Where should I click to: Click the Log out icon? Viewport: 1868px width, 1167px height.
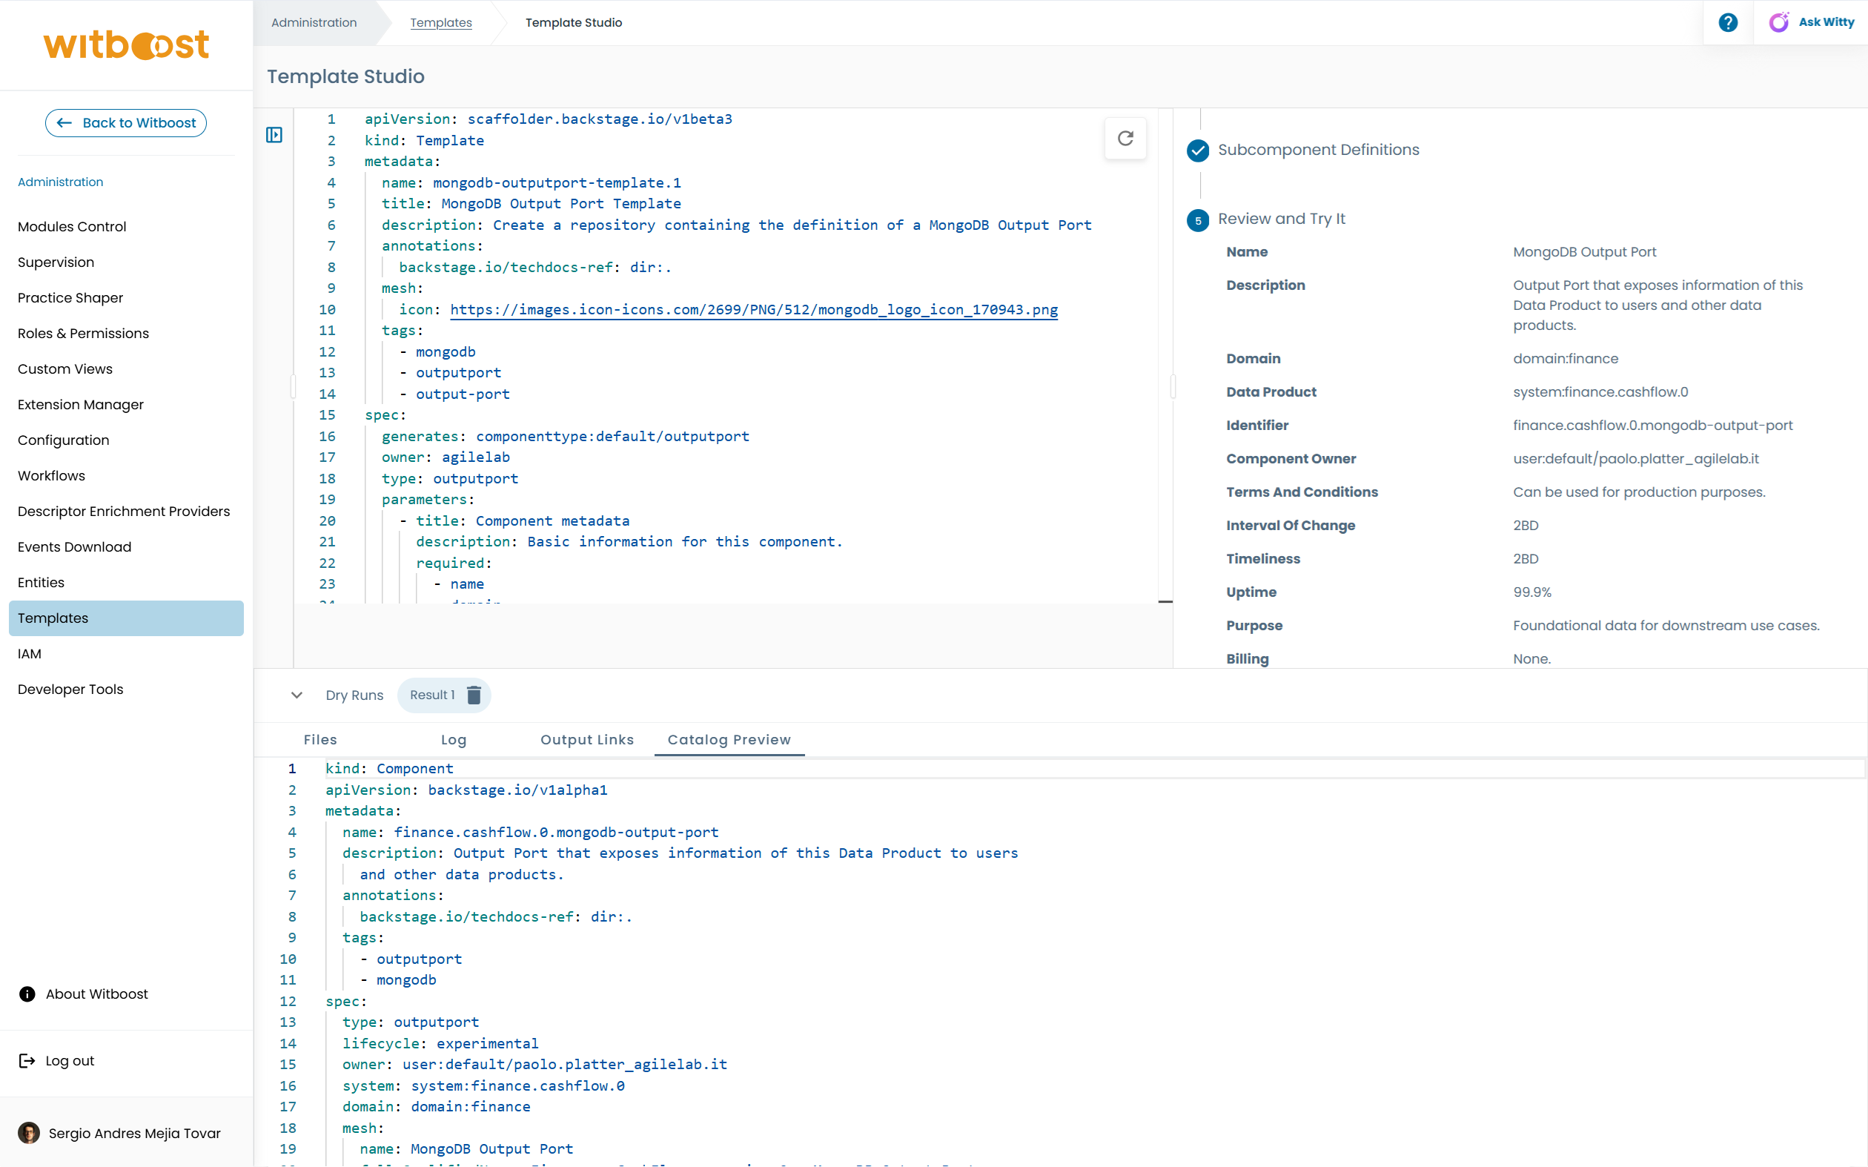[27, 1060]
